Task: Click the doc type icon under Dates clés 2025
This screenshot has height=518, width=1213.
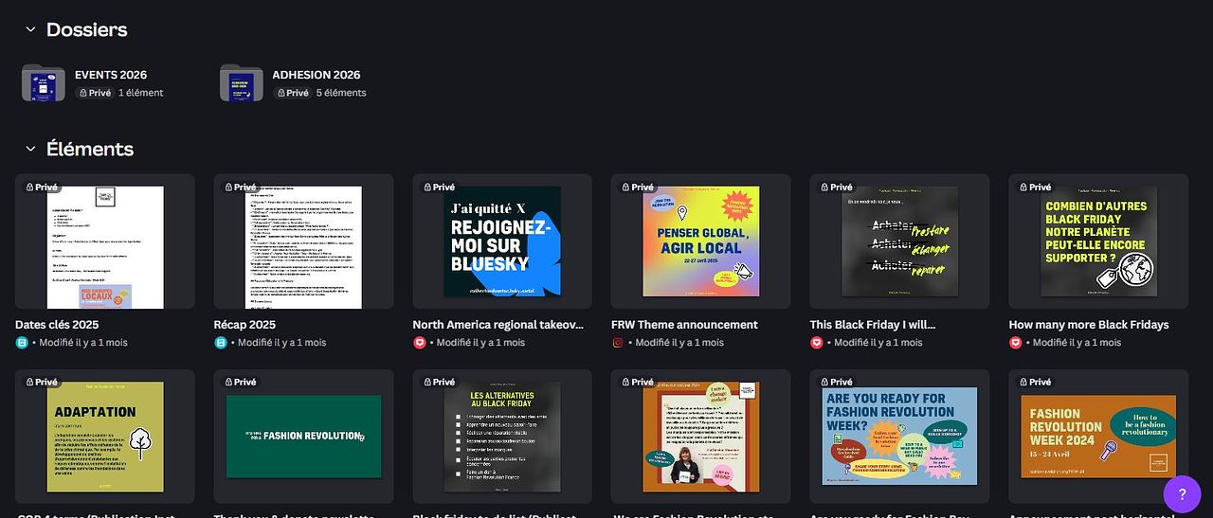Action: (22, 343)
